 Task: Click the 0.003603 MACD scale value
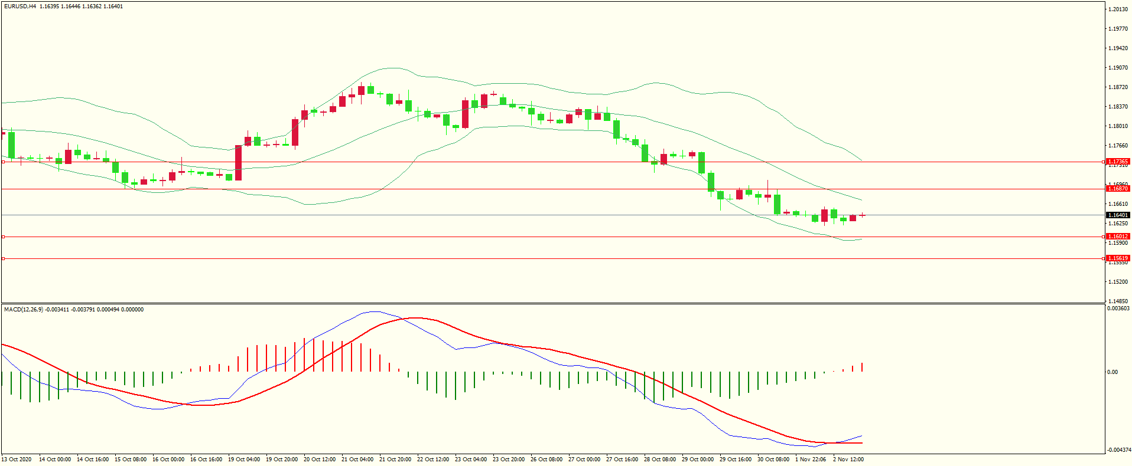click(1118, 309)
